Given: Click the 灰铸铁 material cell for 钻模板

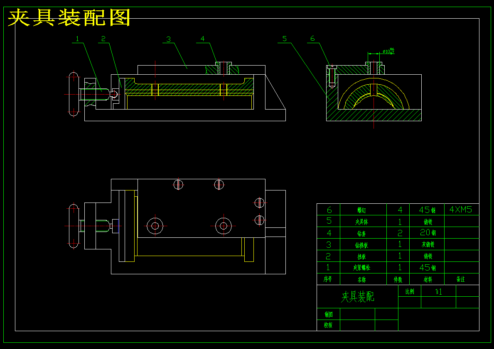Looking at the screenshot, I should 427,244.
